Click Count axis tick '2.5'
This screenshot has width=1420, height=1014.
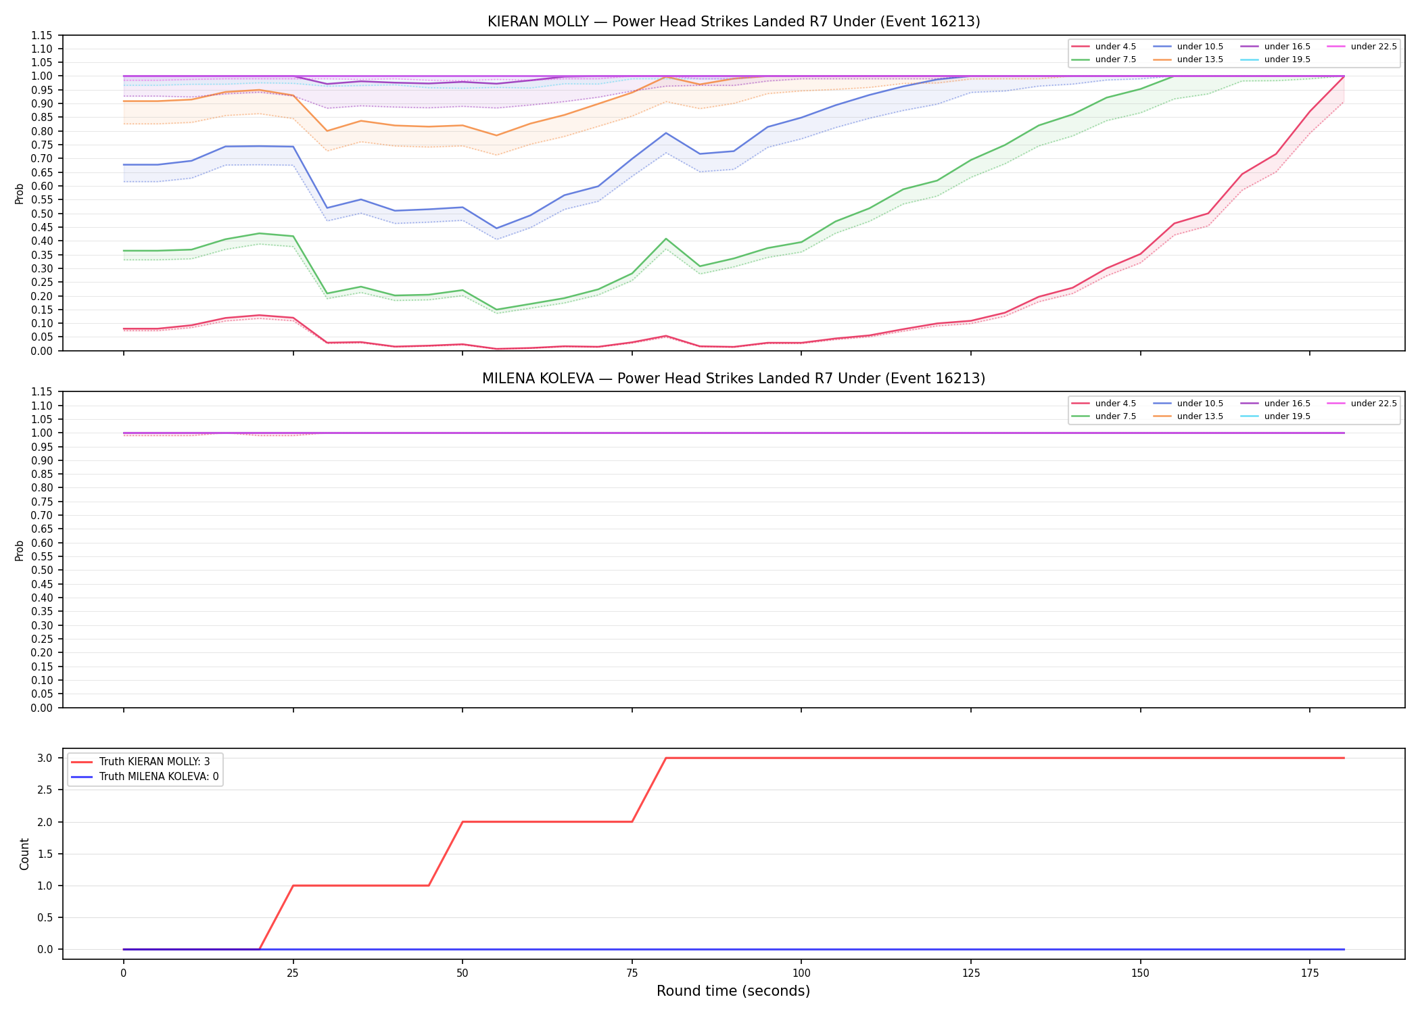(x=45, y=790)
